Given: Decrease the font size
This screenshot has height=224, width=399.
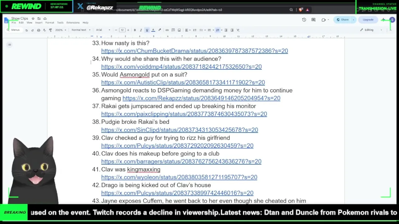Looking at the screenshot, I should (116, 30).
